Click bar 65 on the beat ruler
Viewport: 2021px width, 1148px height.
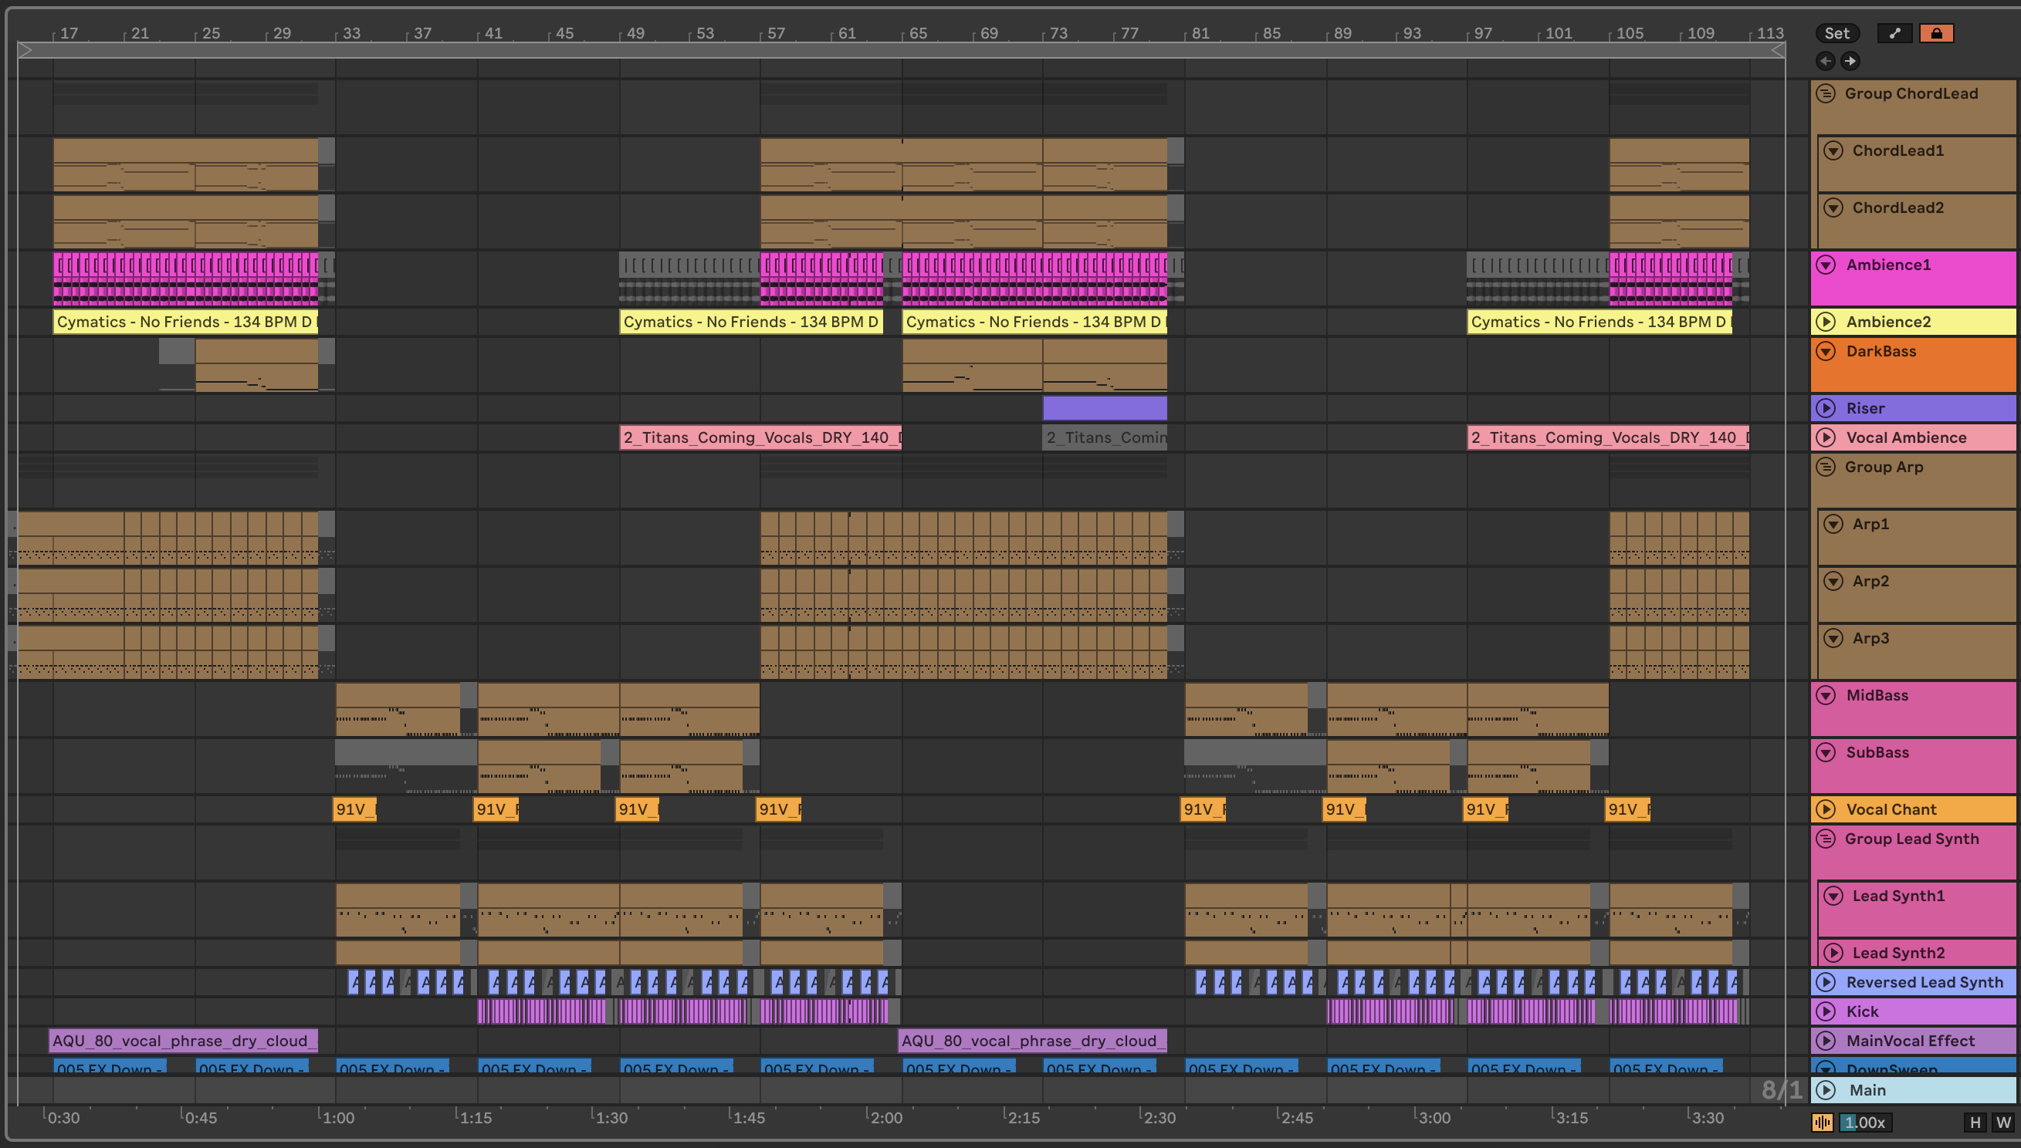pyautogui.click(x=917, y=33)
